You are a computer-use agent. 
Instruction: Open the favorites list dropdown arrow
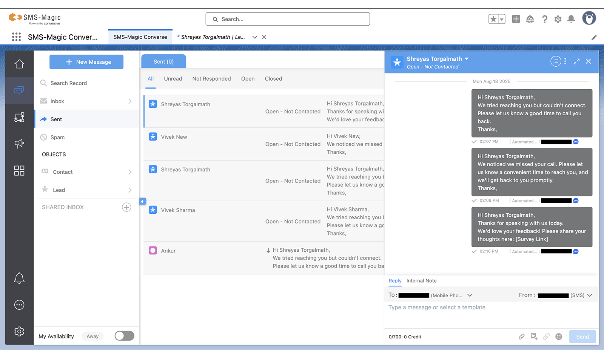(x=502, y=19)
